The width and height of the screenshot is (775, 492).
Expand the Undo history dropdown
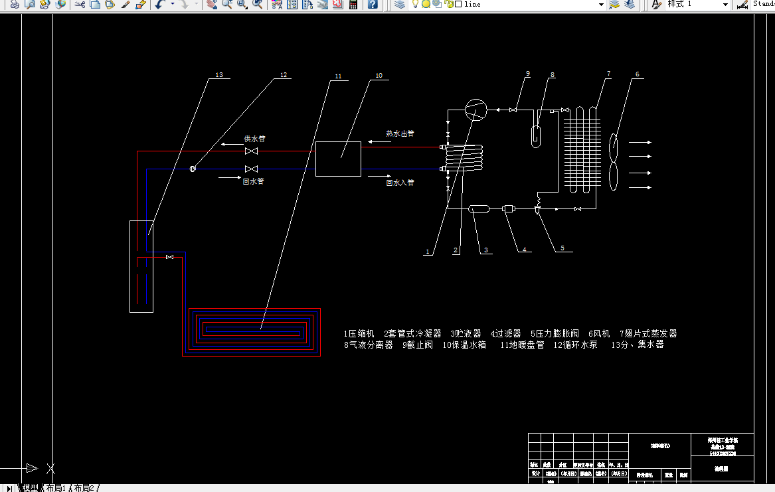click(x=173, y=5)
